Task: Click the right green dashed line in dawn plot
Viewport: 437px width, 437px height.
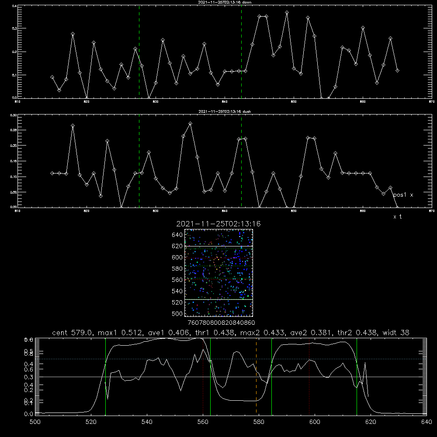Action: pos(241,52)
